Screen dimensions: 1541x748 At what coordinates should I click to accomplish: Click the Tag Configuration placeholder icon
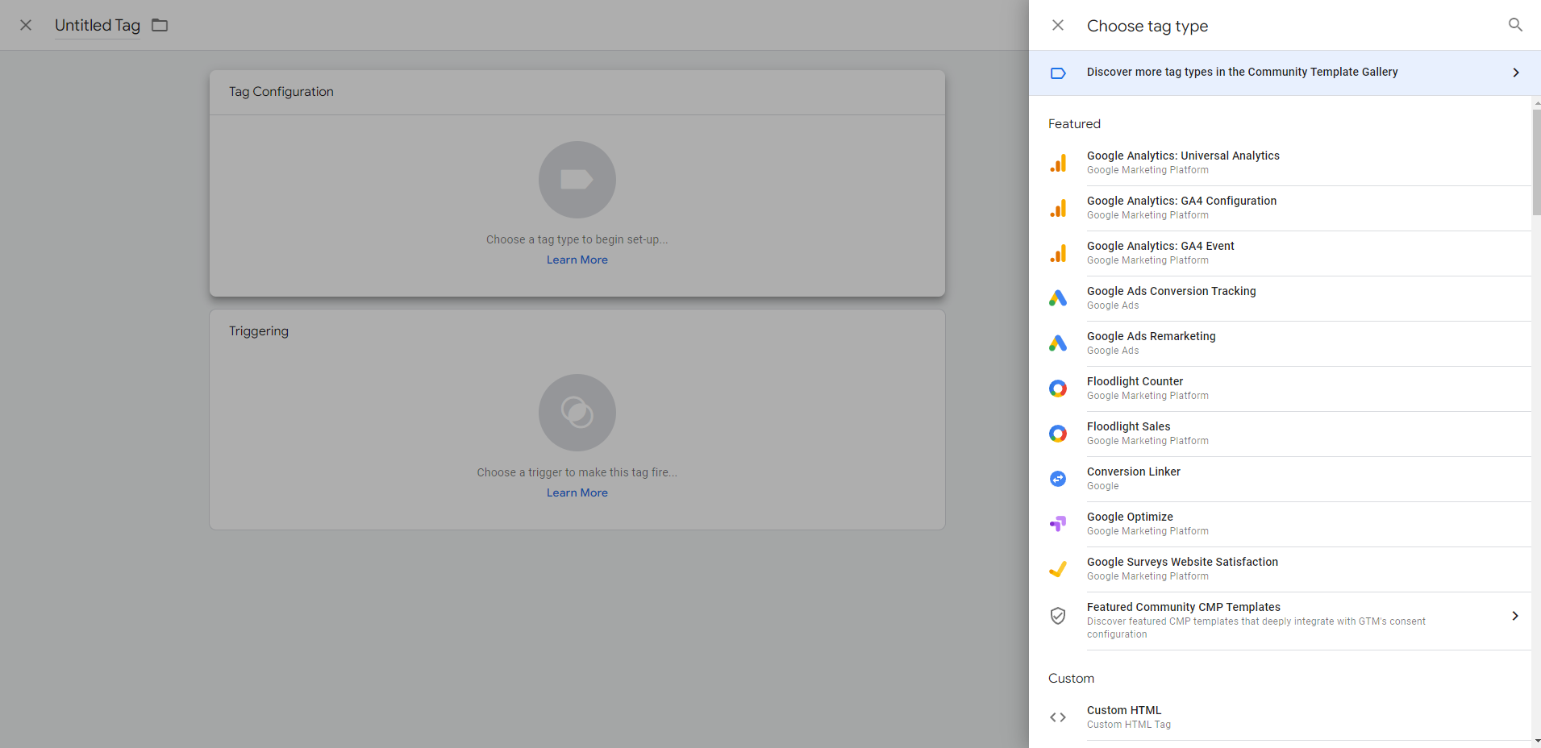point(577,180)
